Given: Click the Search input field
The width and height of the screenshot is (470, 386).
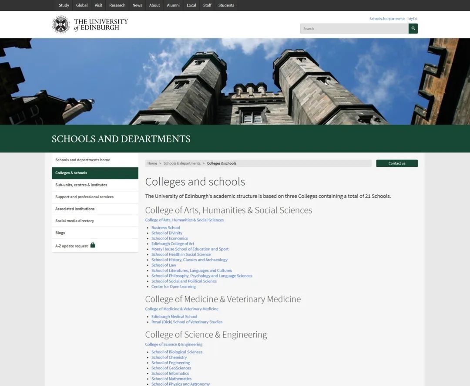Looking at the screenshot, I should point(354,28).
